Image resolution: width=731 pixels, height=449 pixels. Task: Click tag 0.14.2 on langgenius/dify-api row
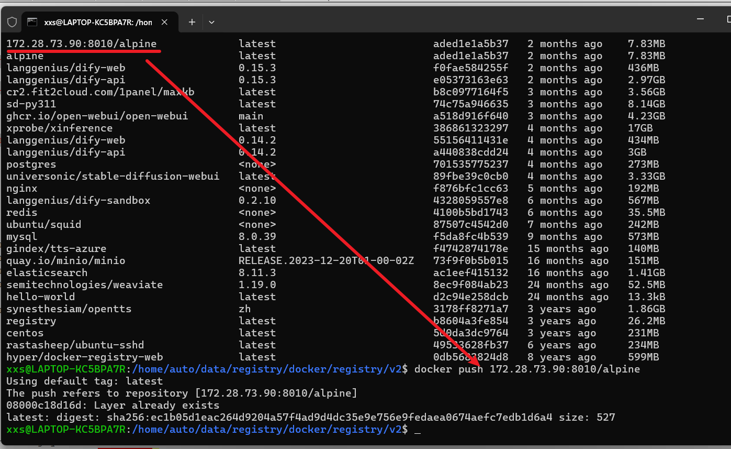pyautogui.click(x=257, y=152)
